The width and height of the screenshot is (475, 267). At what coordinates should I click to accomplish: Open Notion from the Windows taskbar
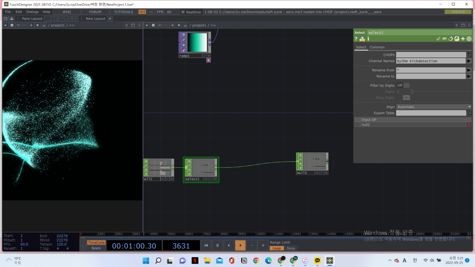244,261
